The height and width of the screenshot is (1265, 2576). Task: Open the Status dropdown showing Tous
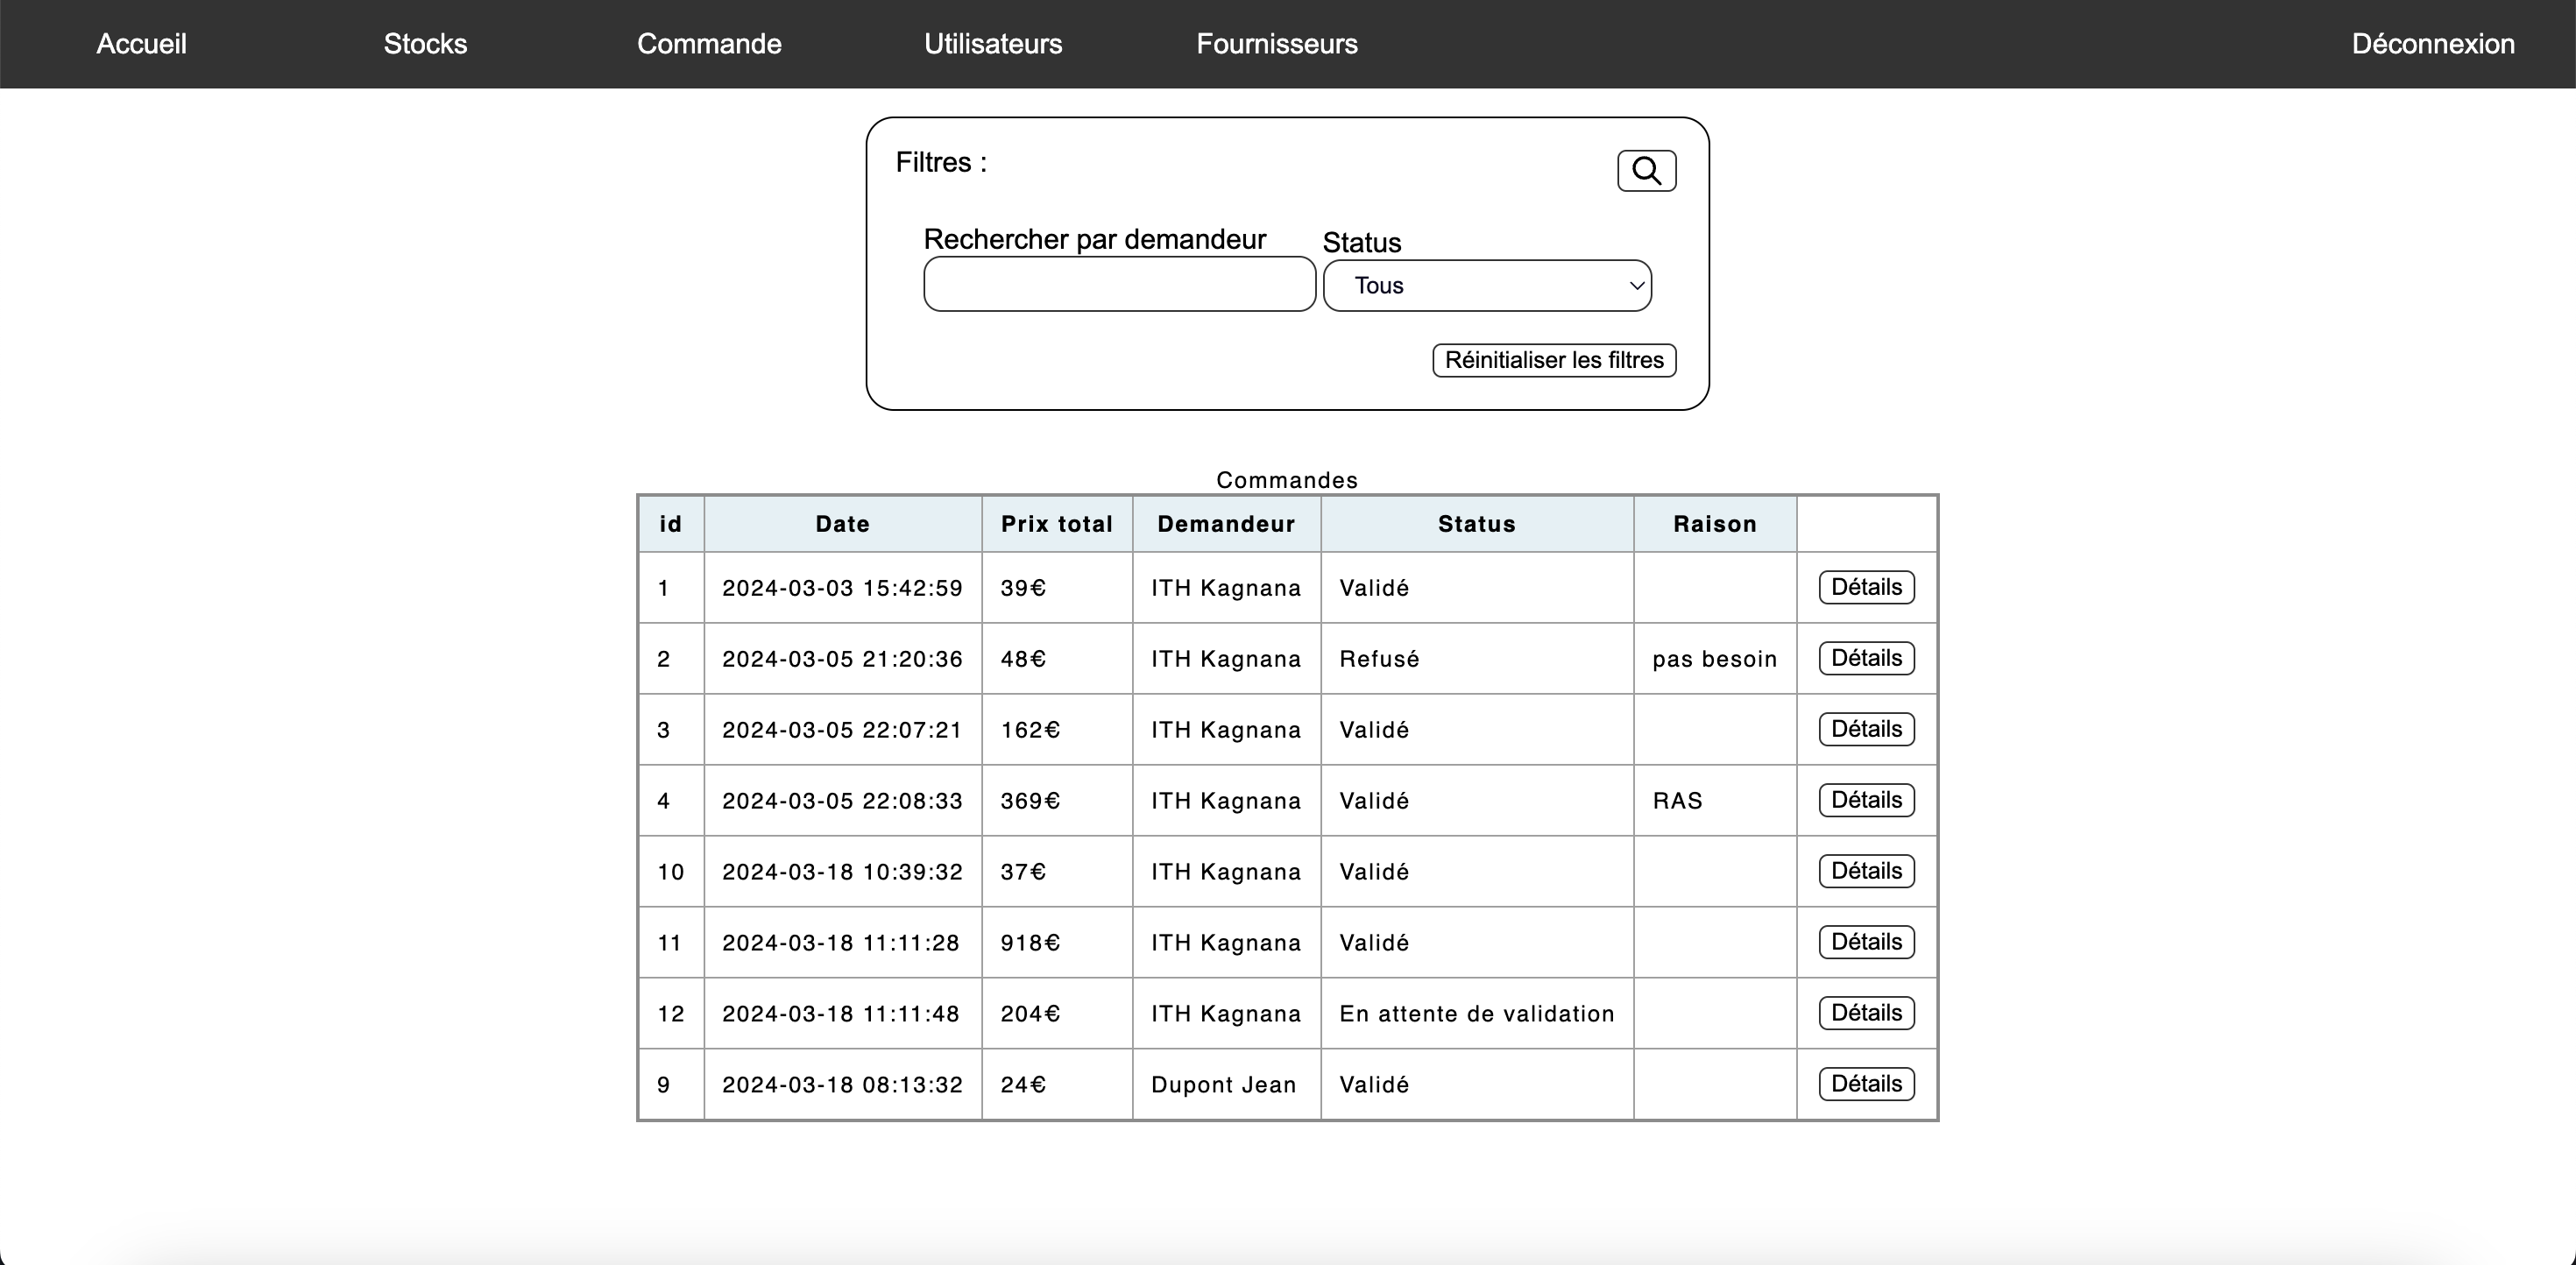click(1487, 285)
